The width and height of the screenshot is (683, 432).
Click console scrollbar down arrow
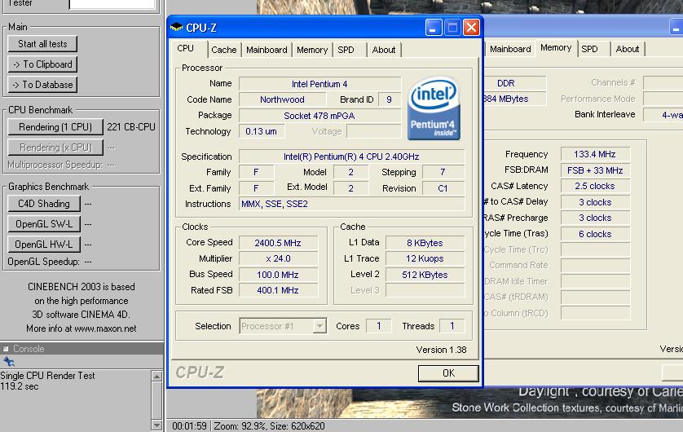click(156, 425)
